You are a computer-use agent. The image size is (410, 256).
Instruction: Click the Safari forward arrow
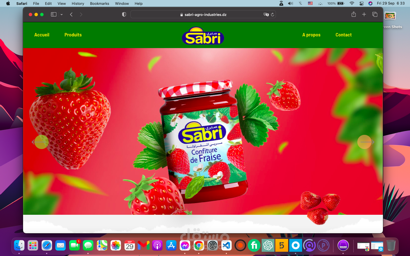pos(81,15)
